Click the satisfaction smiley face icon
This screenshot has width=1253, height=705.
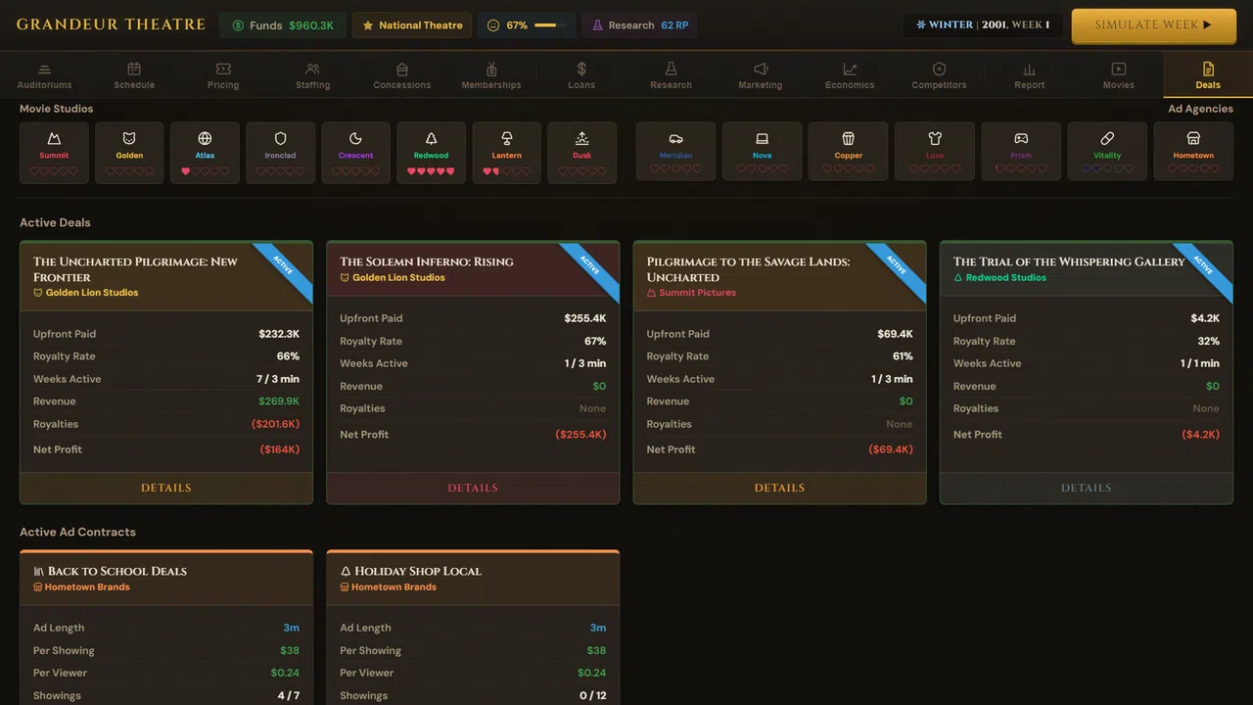493,25
